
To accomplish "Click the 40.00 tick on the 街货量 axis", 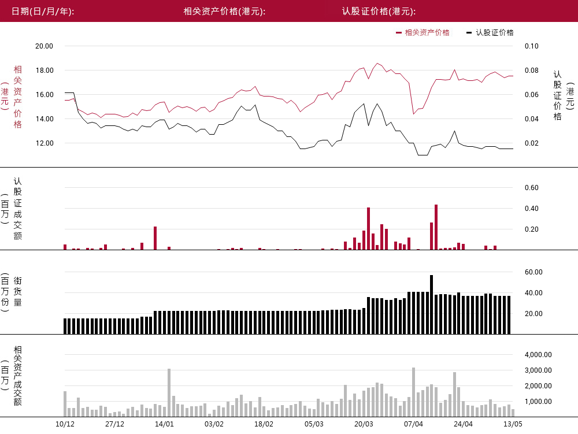I will [x=533, y=293].
